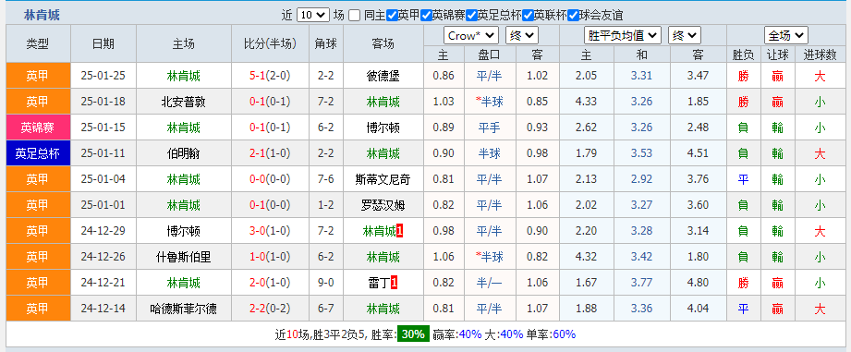
Task: Click the 5-1(2-0) score
Action: pyautogui.click(x=270, y=76)
